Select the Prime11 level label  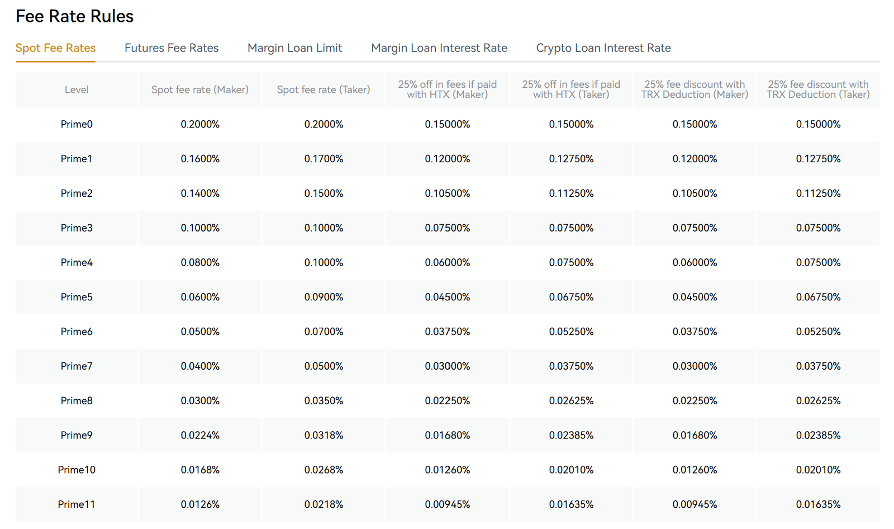click(76, 504)
